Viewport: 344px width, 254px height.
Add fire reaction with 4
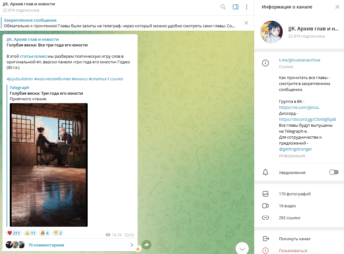click(x=45, y=233)
